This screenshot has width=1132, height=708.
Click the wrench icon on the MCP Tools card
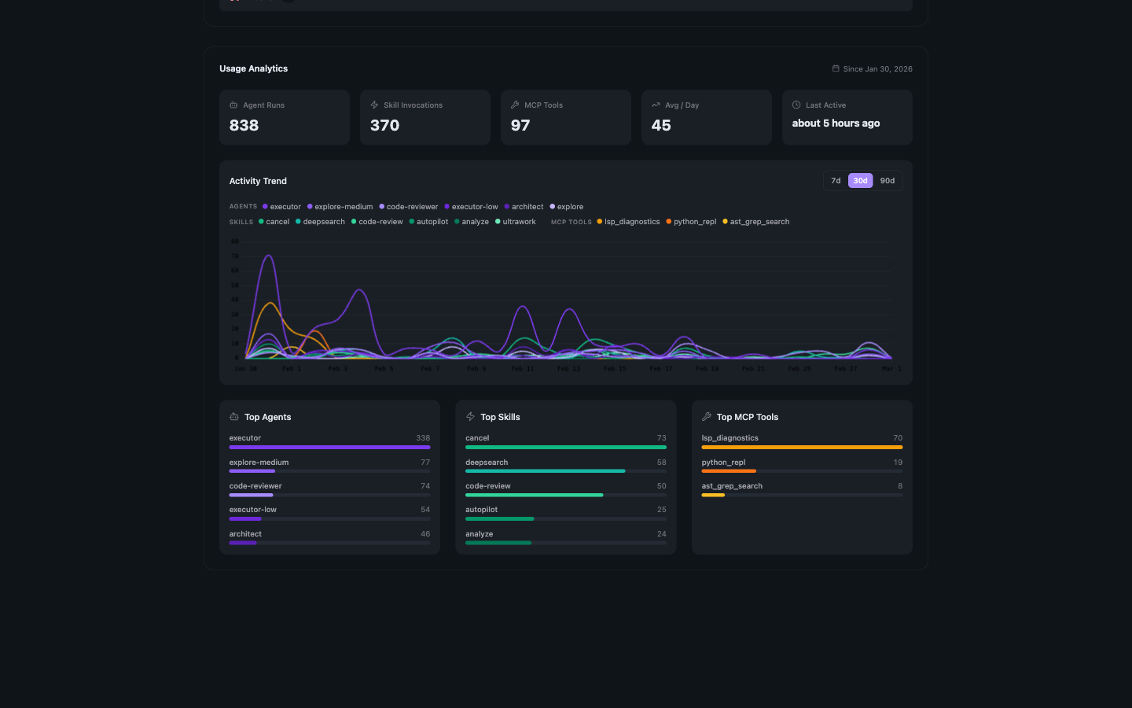(x=514, y=105)
